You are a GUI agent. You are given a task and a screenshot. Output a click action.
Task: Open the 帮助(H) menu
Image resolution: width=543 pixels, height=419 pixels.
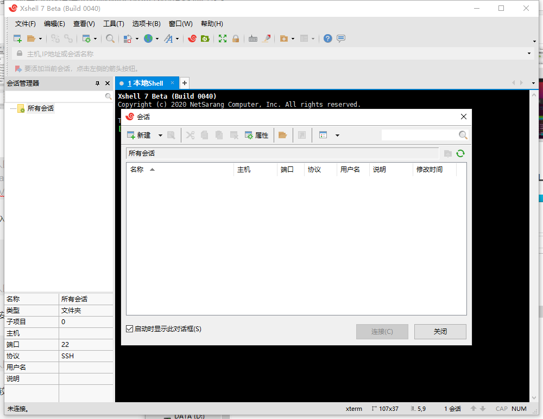point(212,24)
